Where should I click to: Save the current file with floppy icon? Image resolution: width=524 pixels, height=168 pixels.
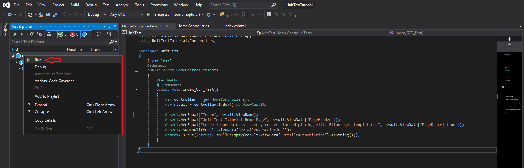pos(48,15)
